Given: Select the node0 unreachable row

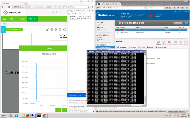Looking at the screenshot, I should tap(151, 30).
